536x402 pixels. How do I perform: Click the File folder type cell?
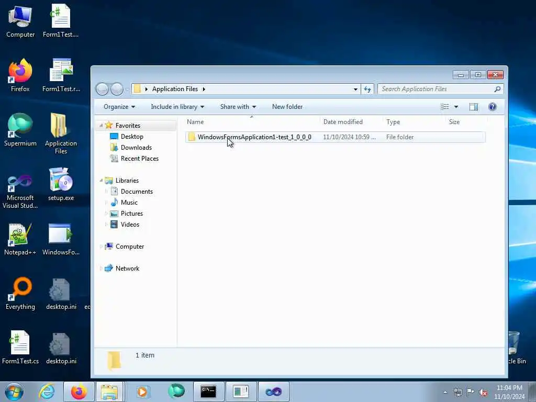pyautogui.click(x=399, y=137)
